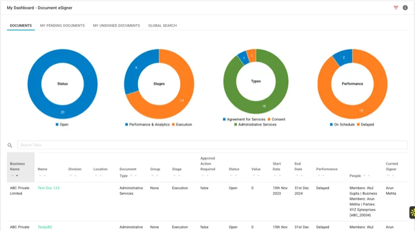The image size is (415, 231).
Task: Click '15th Nov' start date in Testpdf2 row
Action: pyautogui.click(x=280, y=227)
